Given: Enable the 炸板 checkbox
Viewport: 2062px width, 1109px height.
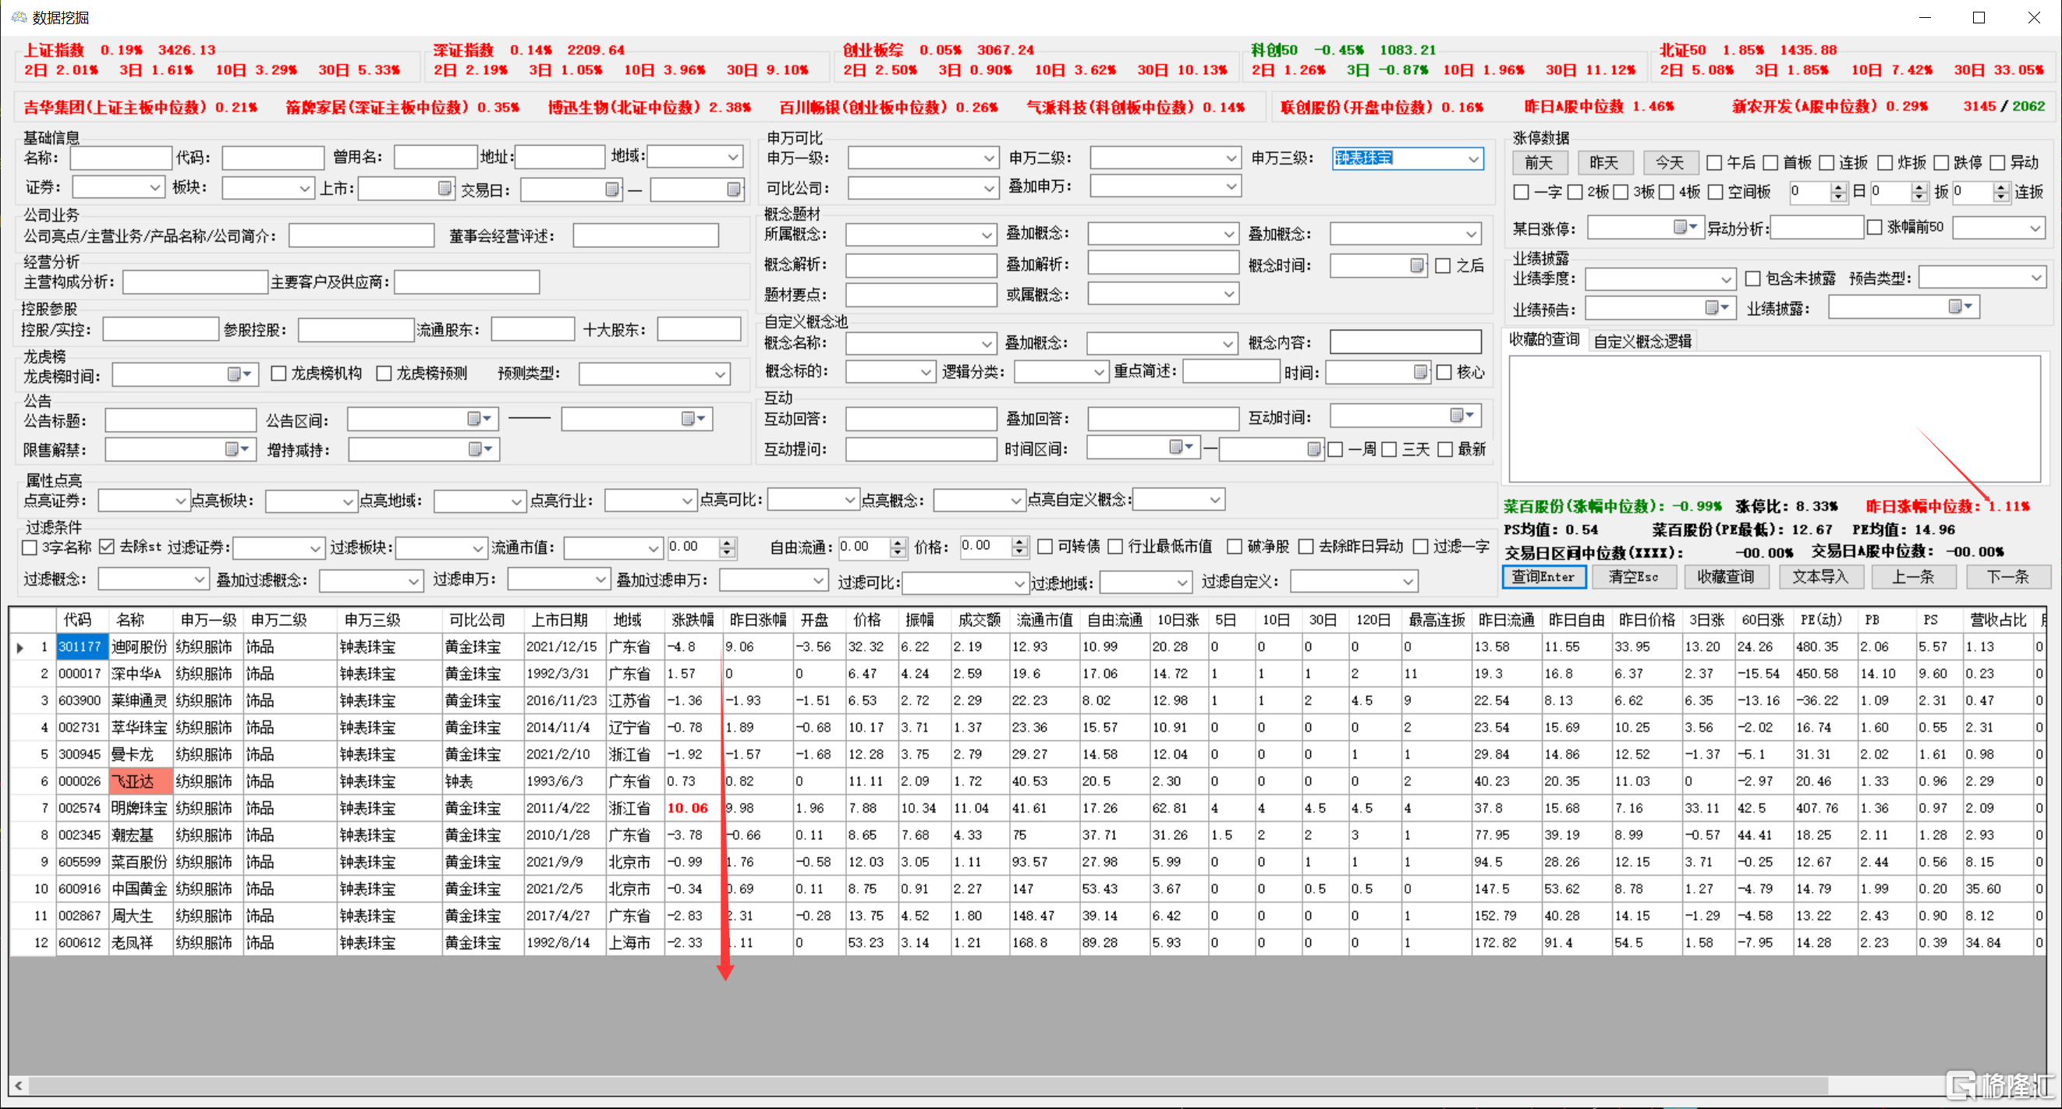Looking at the screenshot, I should tap(1884, 163).
